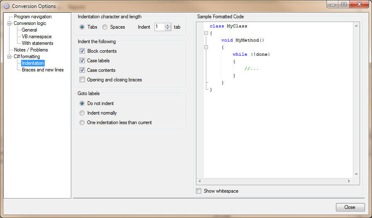Image resolution: width=372 pixels, height=218 pixels.
Task: Select Program navigation in the tree
Action: coord(33,17)
